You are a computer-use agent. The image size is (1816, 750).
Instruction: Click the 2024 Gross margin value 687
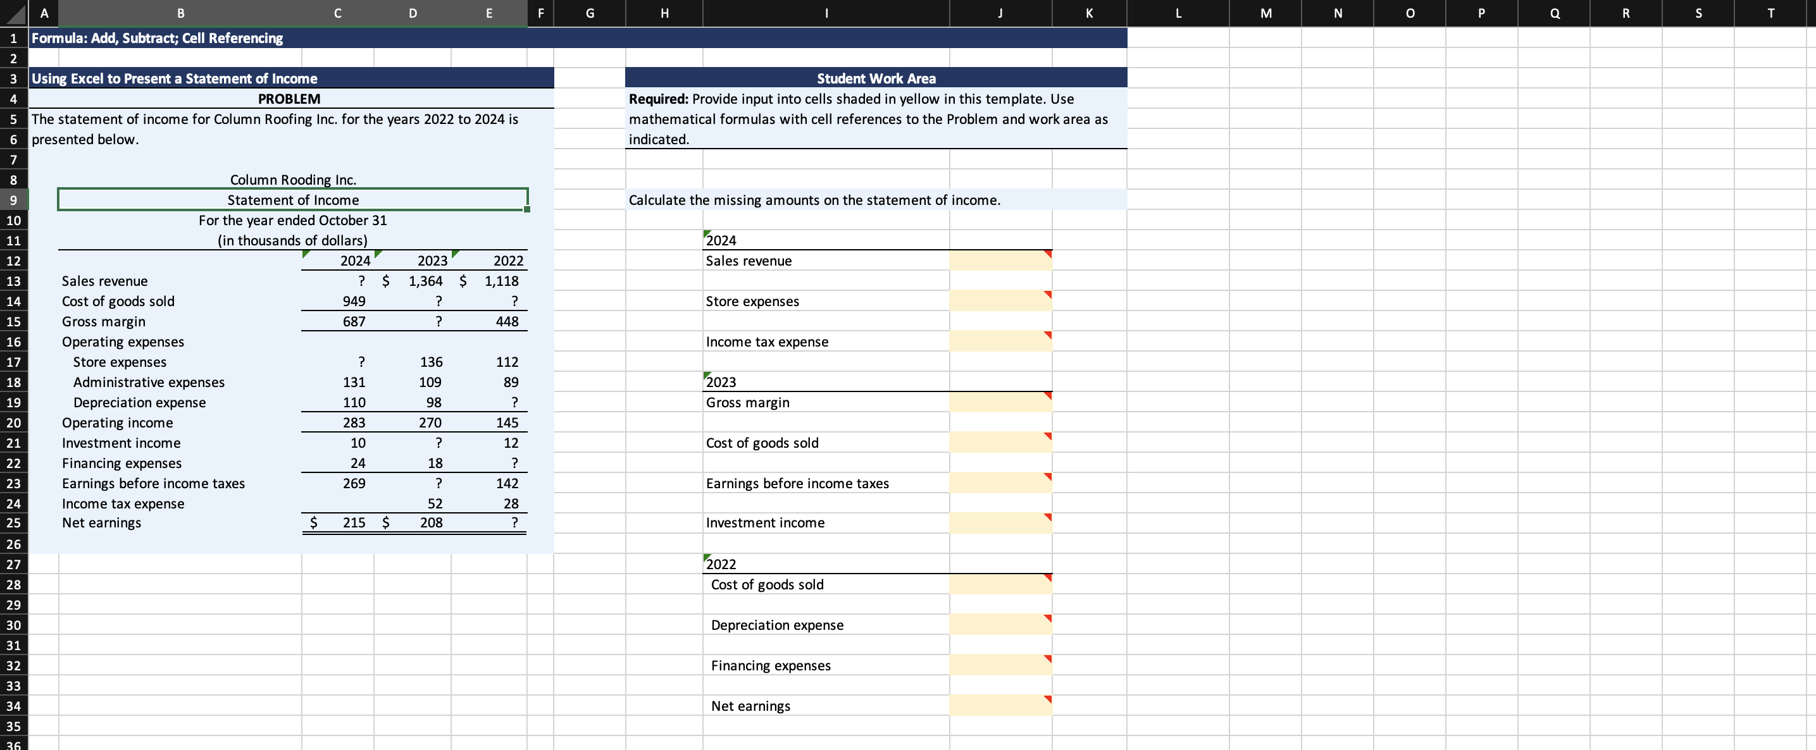pos(353,321)
